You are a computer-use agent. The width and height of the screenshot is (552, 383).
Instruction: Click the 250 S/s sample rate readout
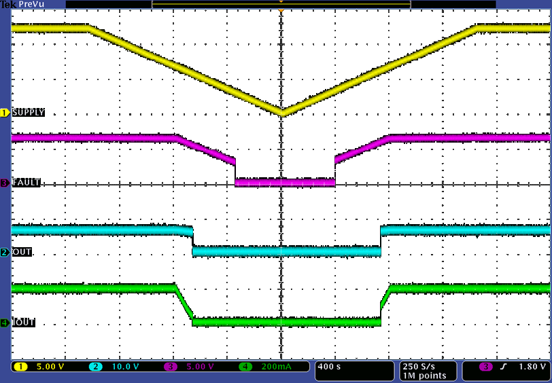(x=420, y=367)
